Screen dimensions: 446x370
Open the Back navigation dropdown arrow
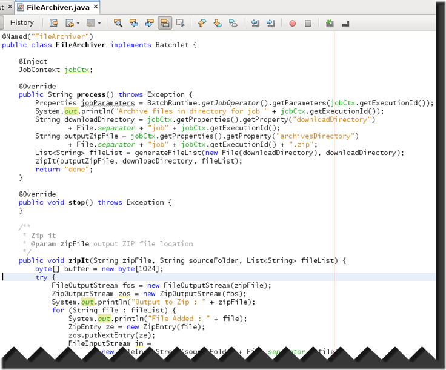pyautogui.click(x=78, y=23)
